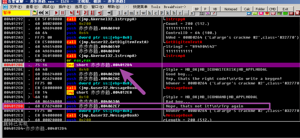Click the Open file folder icon
The height and width of the screenshot is (138, 300).
[x=35, y=13]
